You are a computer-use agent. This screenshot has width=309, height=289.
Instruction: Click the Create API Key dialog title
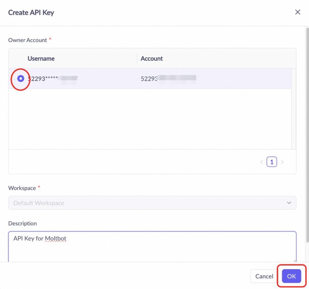(31, 12)
